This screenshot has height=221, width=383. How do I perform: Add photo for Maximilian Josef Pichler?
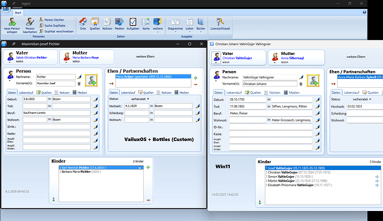92,80
